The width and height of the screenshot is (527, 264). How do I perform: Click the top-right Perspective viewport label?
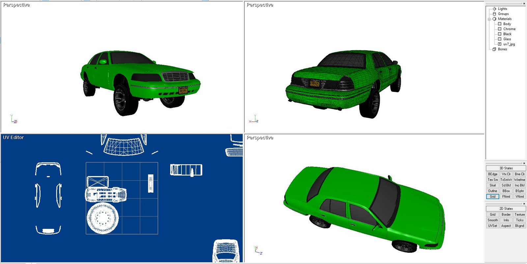[x=260, y=5]
